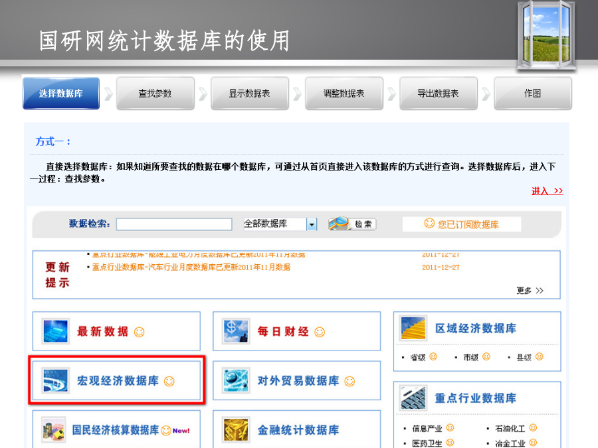Screen dimensions: 598x448
Task: Switch to the 导出数据表 step tab
Action: [x=439, y=94]
